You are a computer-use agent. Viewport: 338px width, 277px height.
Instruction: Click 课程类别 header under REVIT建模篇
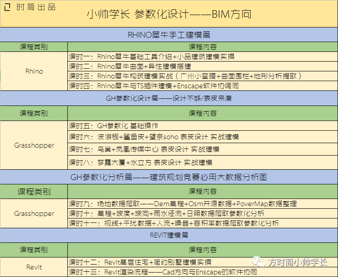(x=34, y=250)
